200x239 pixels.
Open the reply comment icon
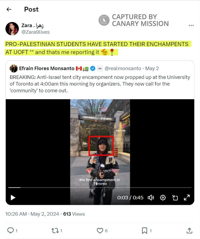(10, 230)
